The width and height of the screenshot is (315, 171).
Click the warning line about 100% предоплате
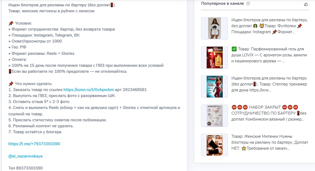(68, 71)
